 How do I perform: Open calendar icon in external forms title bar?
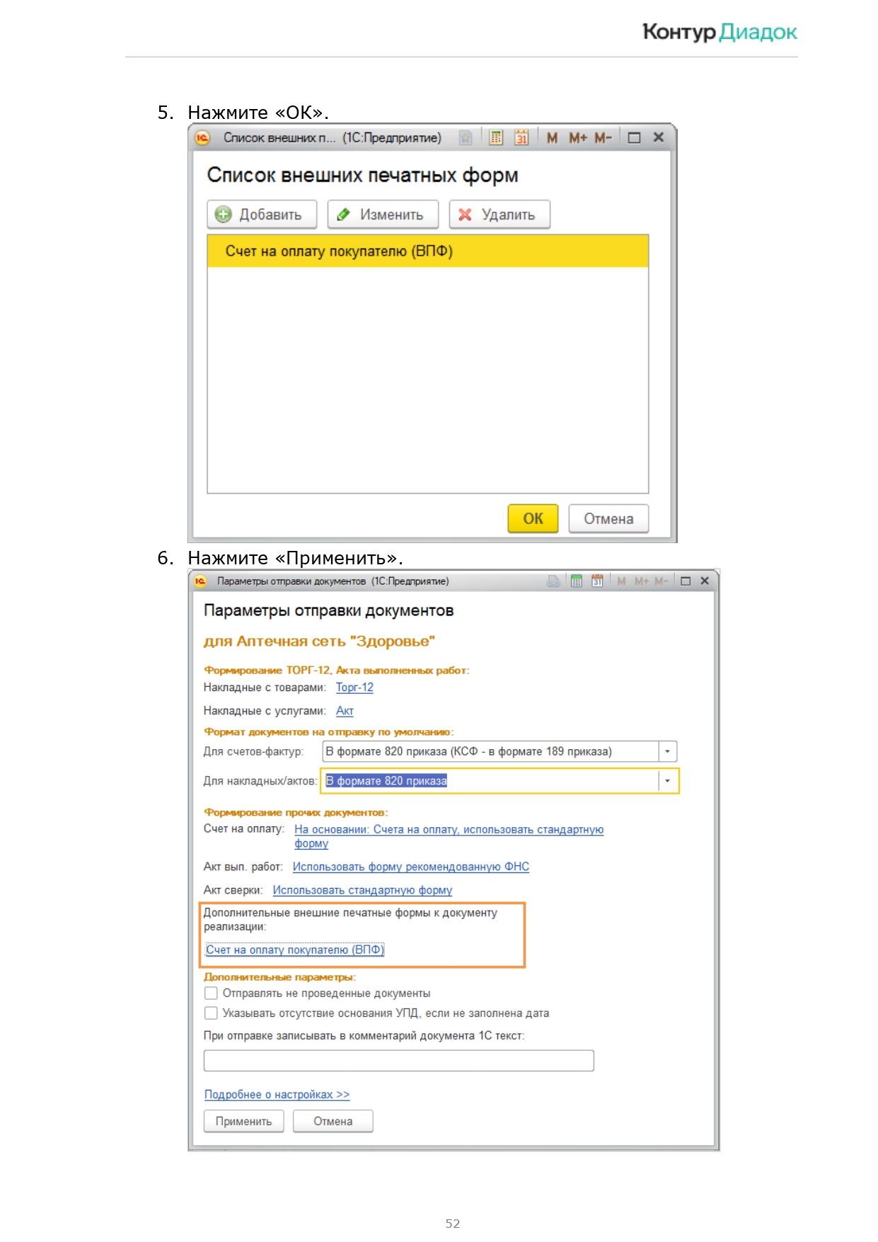[x=521, y=137]
